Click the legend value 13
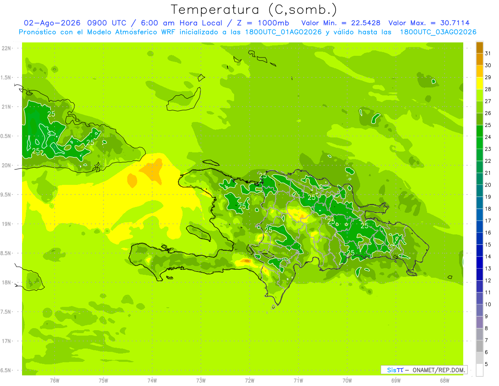Viewport: 499px width, 386px height. coord(488,269)
